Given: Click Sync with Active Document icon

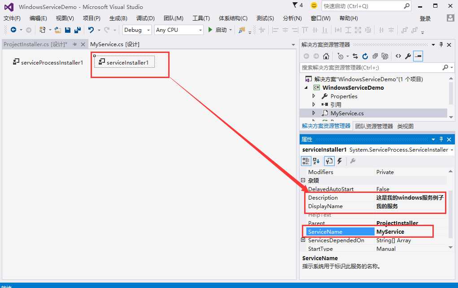Looking at the screenshot, I should [x=355, y=56].
